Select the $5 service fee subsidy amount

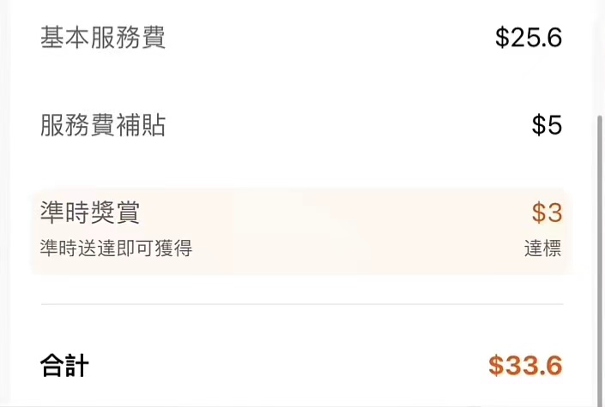[547, 126]
